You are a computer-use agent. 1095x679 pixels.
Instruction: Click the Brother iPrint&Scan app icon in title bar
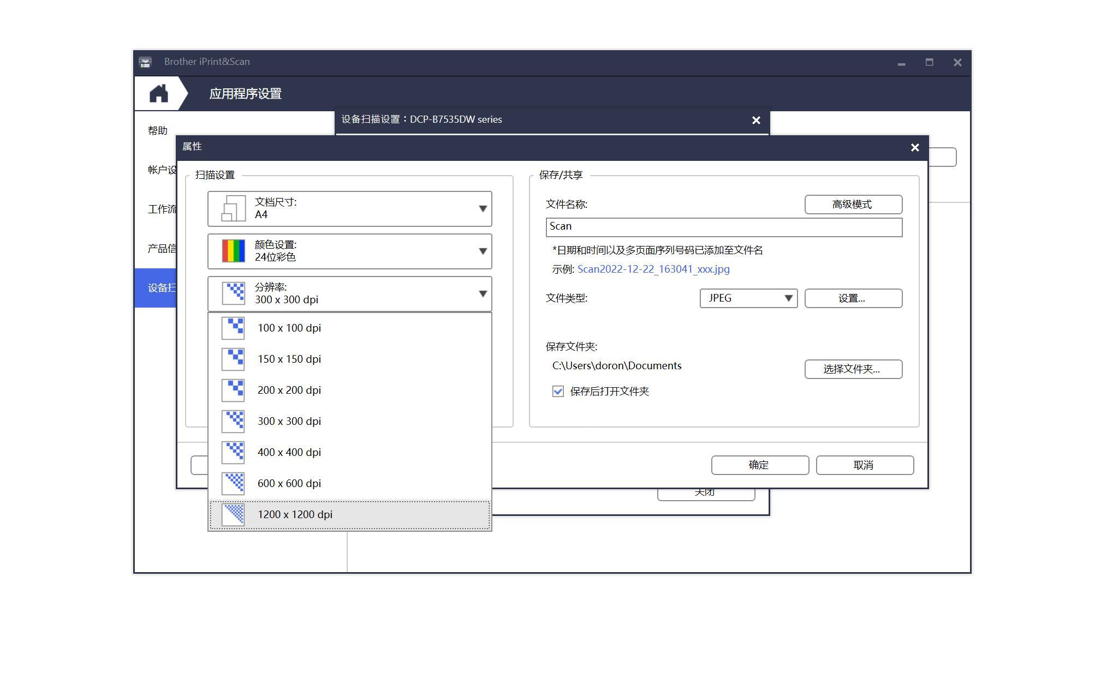(x=145, y=62)
